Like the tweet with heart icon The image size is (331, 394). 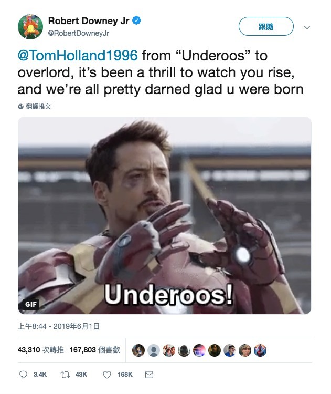pyautogui.click(x=107, y=375)
